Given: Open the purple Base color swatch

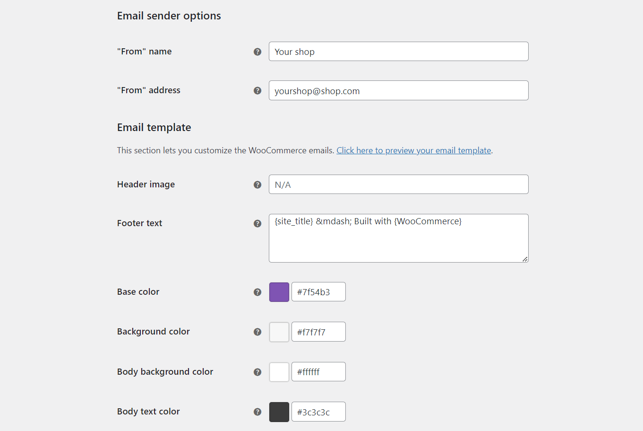Looking at the screenshot, I should (x=279, y=292).
